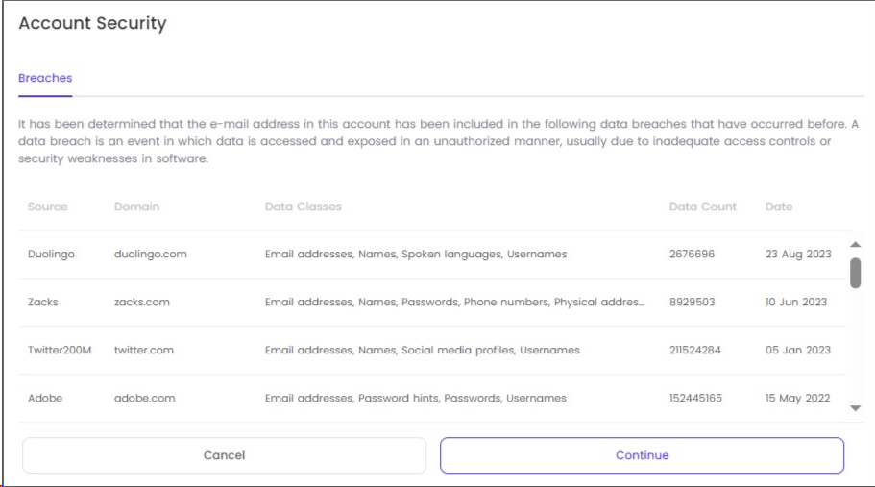Click the truncated Zacks data classes text
Screen dimensions: 875x487
pos(455,302)
